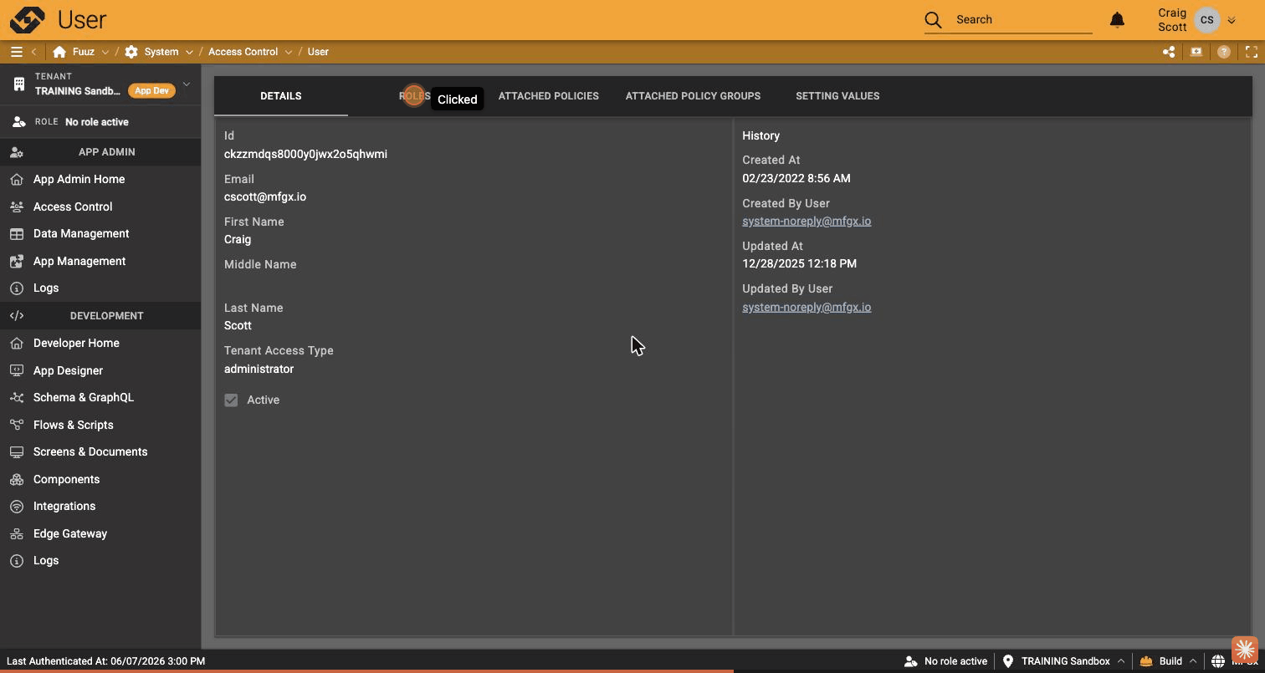Click the Access Control people icon in sidebar
This screenshot has height=673, width=1265.
coord(16,206)
